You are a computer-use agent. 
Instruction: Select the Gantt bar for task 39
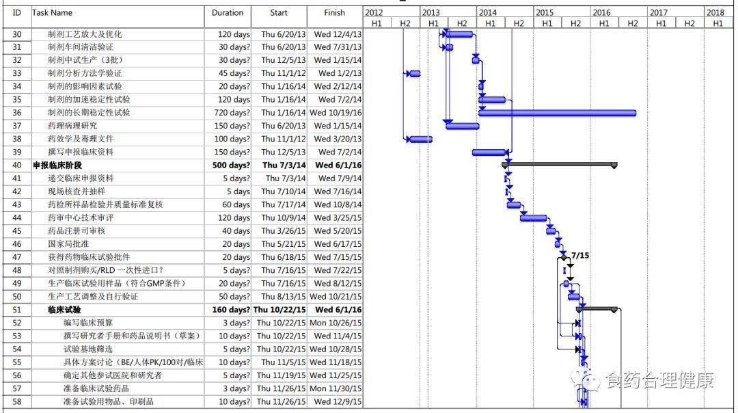489,152
